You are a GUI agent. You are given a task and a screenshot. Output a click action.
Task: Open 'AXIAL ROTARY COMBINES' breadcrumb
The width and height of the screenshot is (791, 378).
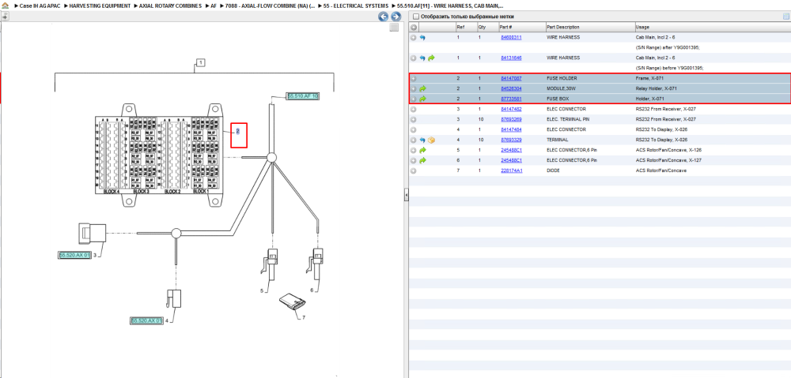tap(170, 6)
